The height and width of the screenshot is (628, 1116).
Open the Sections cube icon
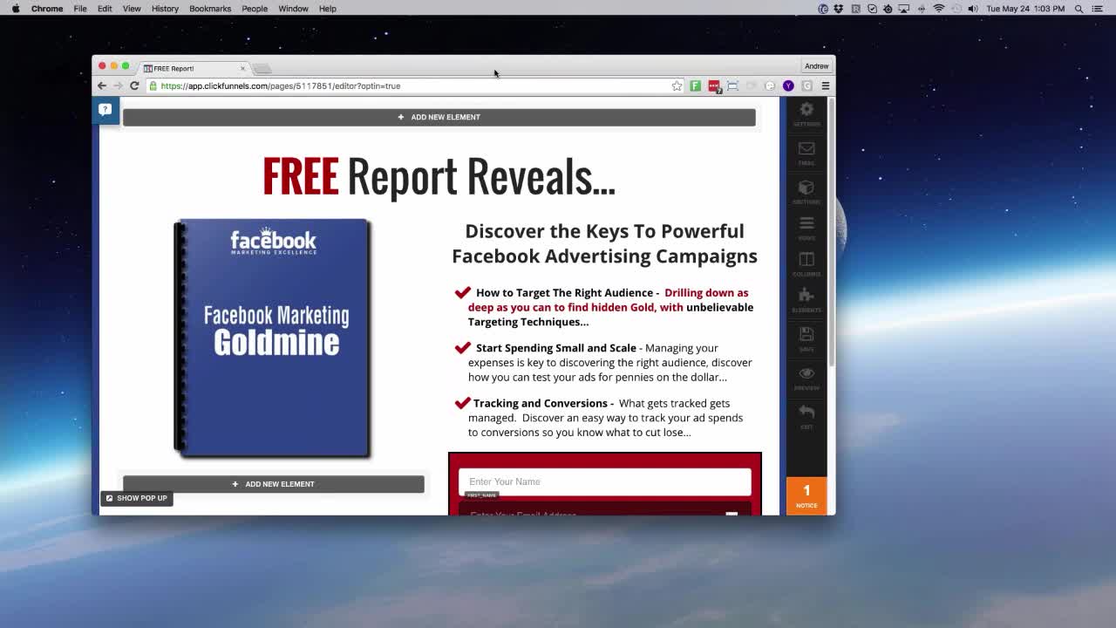pyautogui.click(x=806, y=191)
